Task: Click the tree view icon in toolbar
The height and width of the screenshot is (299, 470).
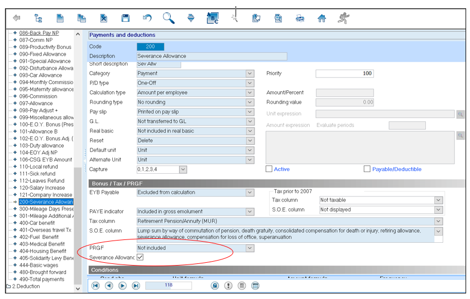Action: [39, 18]
